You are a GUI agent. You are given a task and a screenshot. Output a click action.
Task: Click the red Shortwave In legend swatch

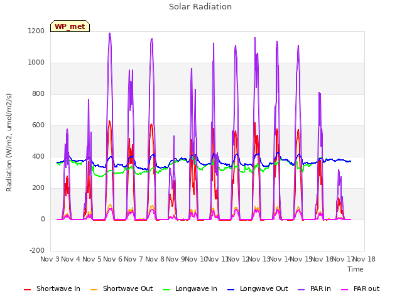tap(27, 290)
